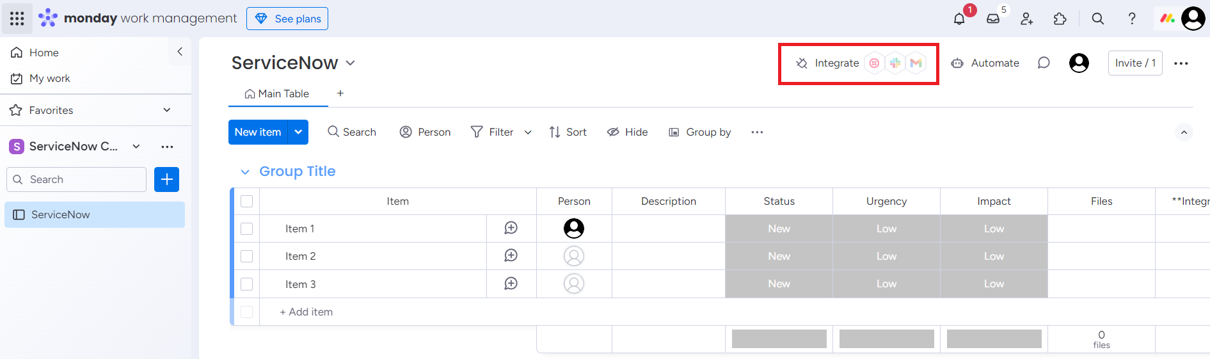
Task: Click the Integrate plug icon
Action: tap(802, 63)
